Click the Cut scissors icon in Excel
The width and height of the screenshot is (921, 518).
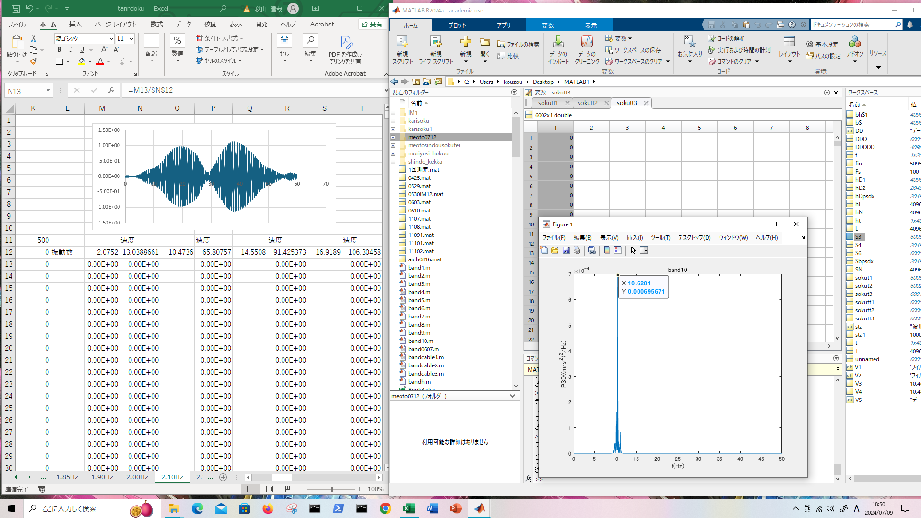tap(34, 38)
